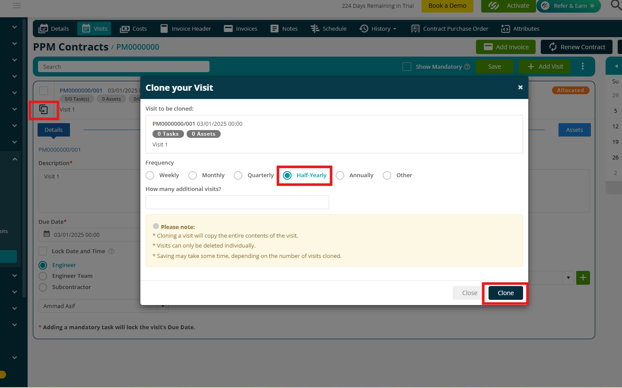Click the Show Mandatory help question icon

467,67
